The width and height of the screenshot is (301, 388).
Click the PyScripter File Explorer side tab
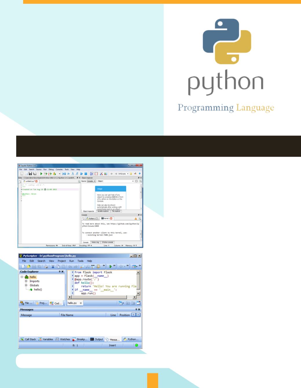26,303
